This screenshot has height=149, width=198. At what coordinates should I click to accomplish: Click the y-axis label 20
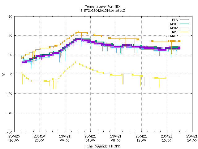pyautogui.click(x=10, y=55)
